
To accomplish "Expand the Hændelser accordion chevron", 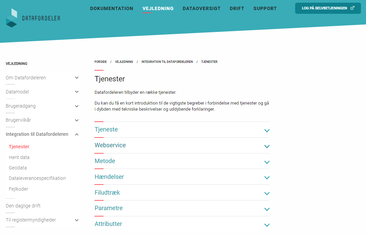I will coord(267,178).
